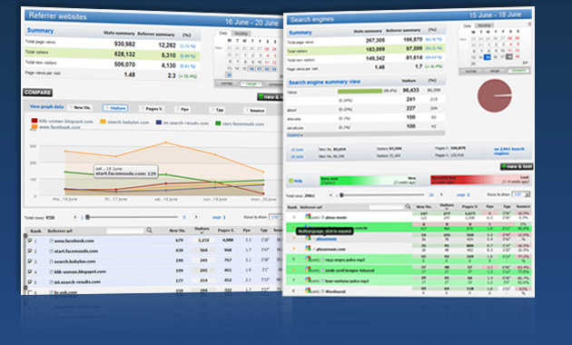
Task: Open external link icon for www.facebook.com
Action: [x=51, y=241]
